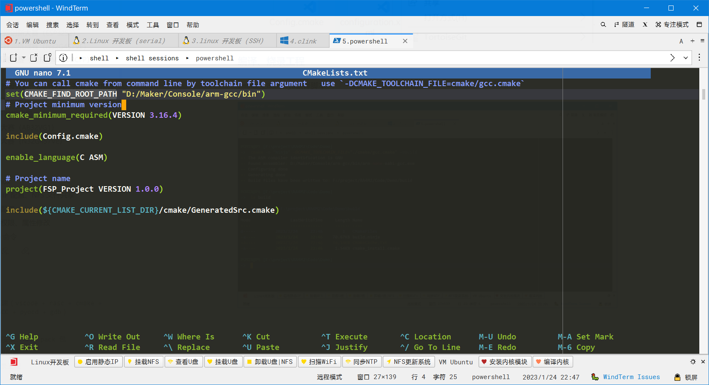Click the session info icon
Viewport: 709px width, 385px height.
63,58
